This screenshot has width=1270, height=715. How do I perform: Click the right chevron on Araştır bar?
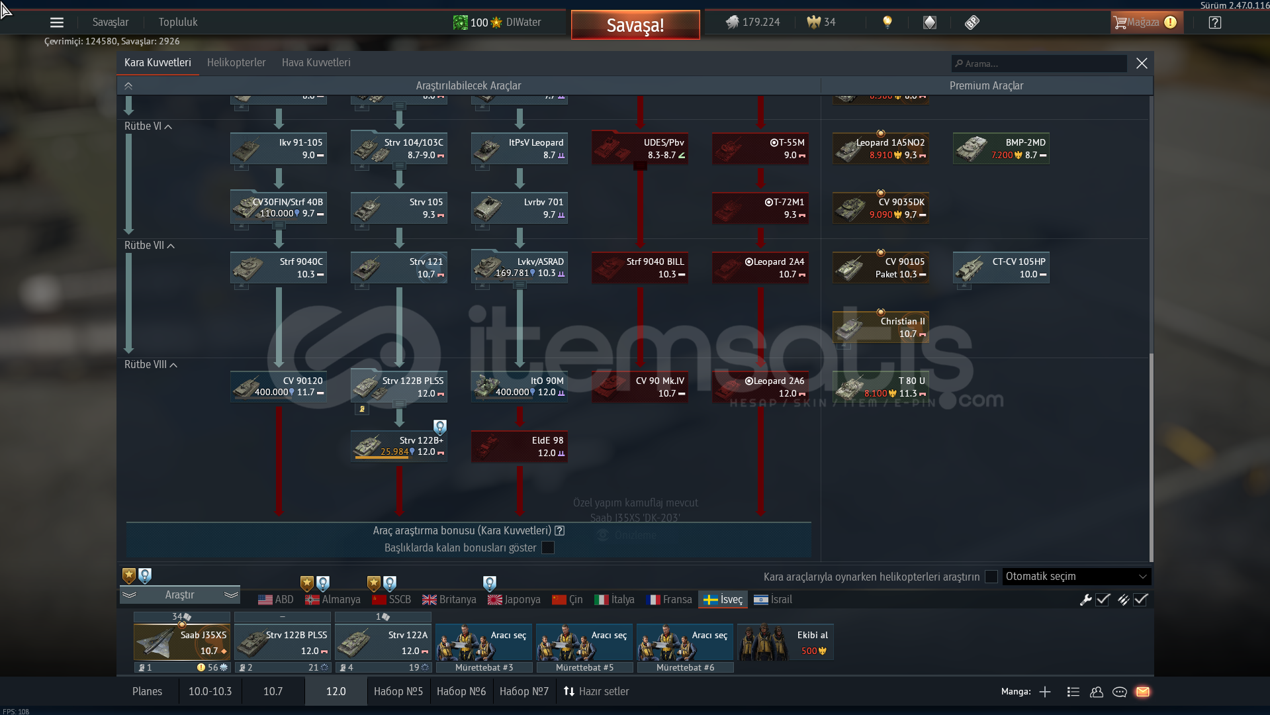tap(231, 595)
